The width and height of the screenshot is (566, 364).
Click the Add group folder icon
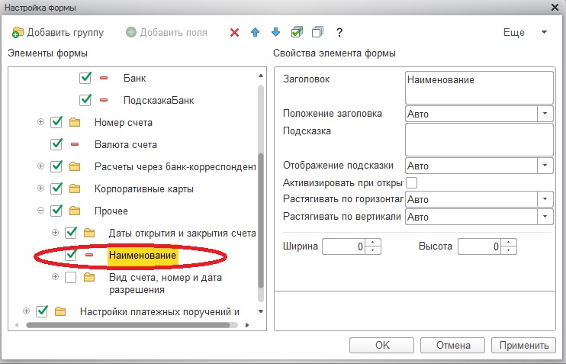(18, 33)
